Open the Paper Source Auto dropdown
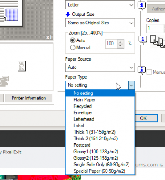Image resolution: width=165 pixels, height=180 pixels. [100, 67]
